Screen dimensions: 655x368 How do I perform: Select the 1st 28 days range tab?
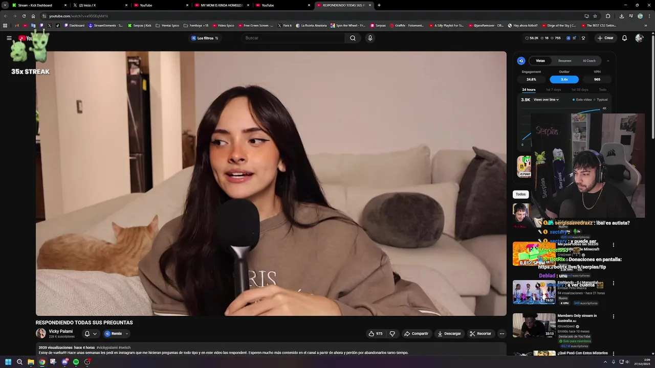pyautogui.click(x=580, y=90)
